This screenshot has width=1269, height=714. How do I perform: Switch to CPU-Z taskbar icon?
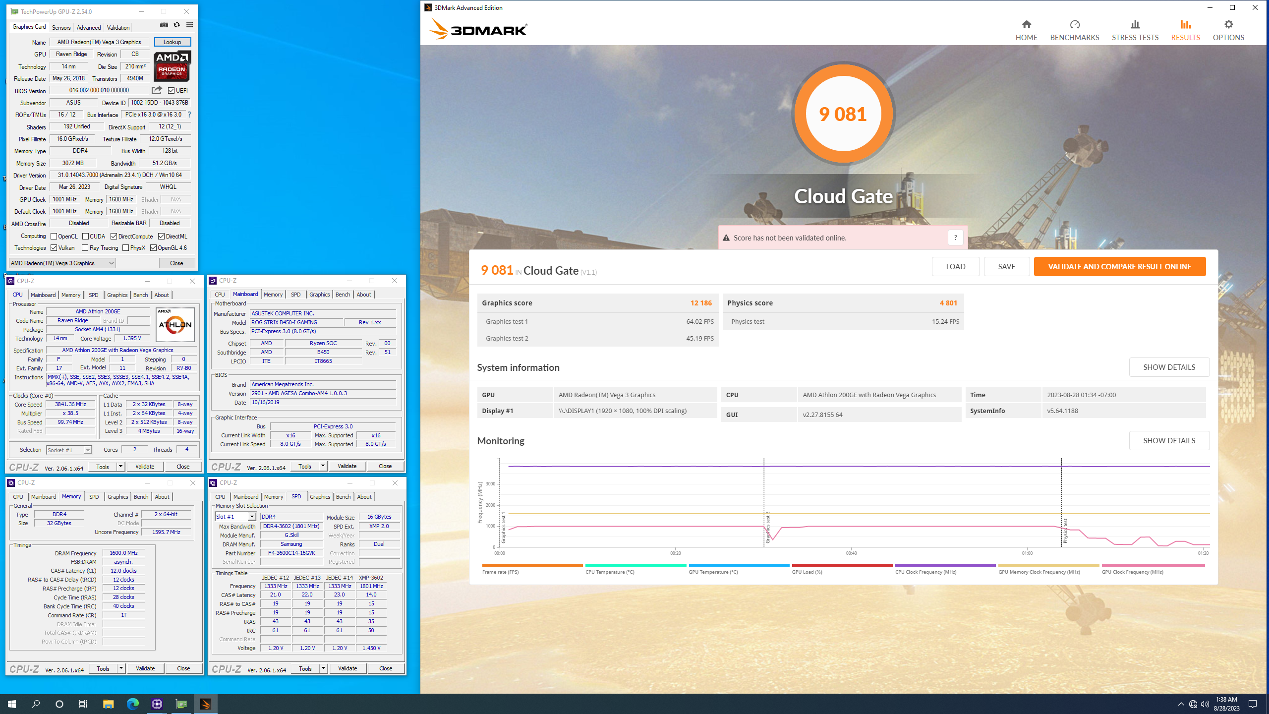click(x=157, y=704)
